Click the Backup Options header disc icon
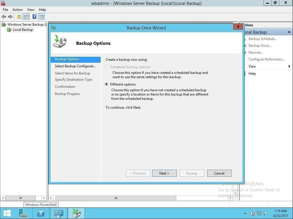This screenshot has height=219, width=293. (x=60, y=41)
